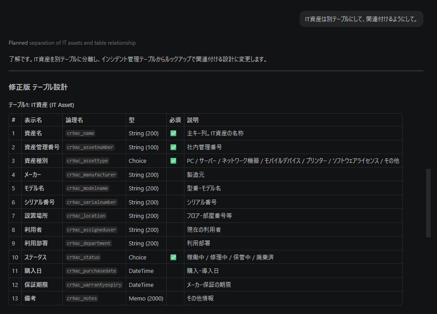Click the cr9ac_manufacturer logical name
This screenshot has width=437, height=314.
pos(91,175)
